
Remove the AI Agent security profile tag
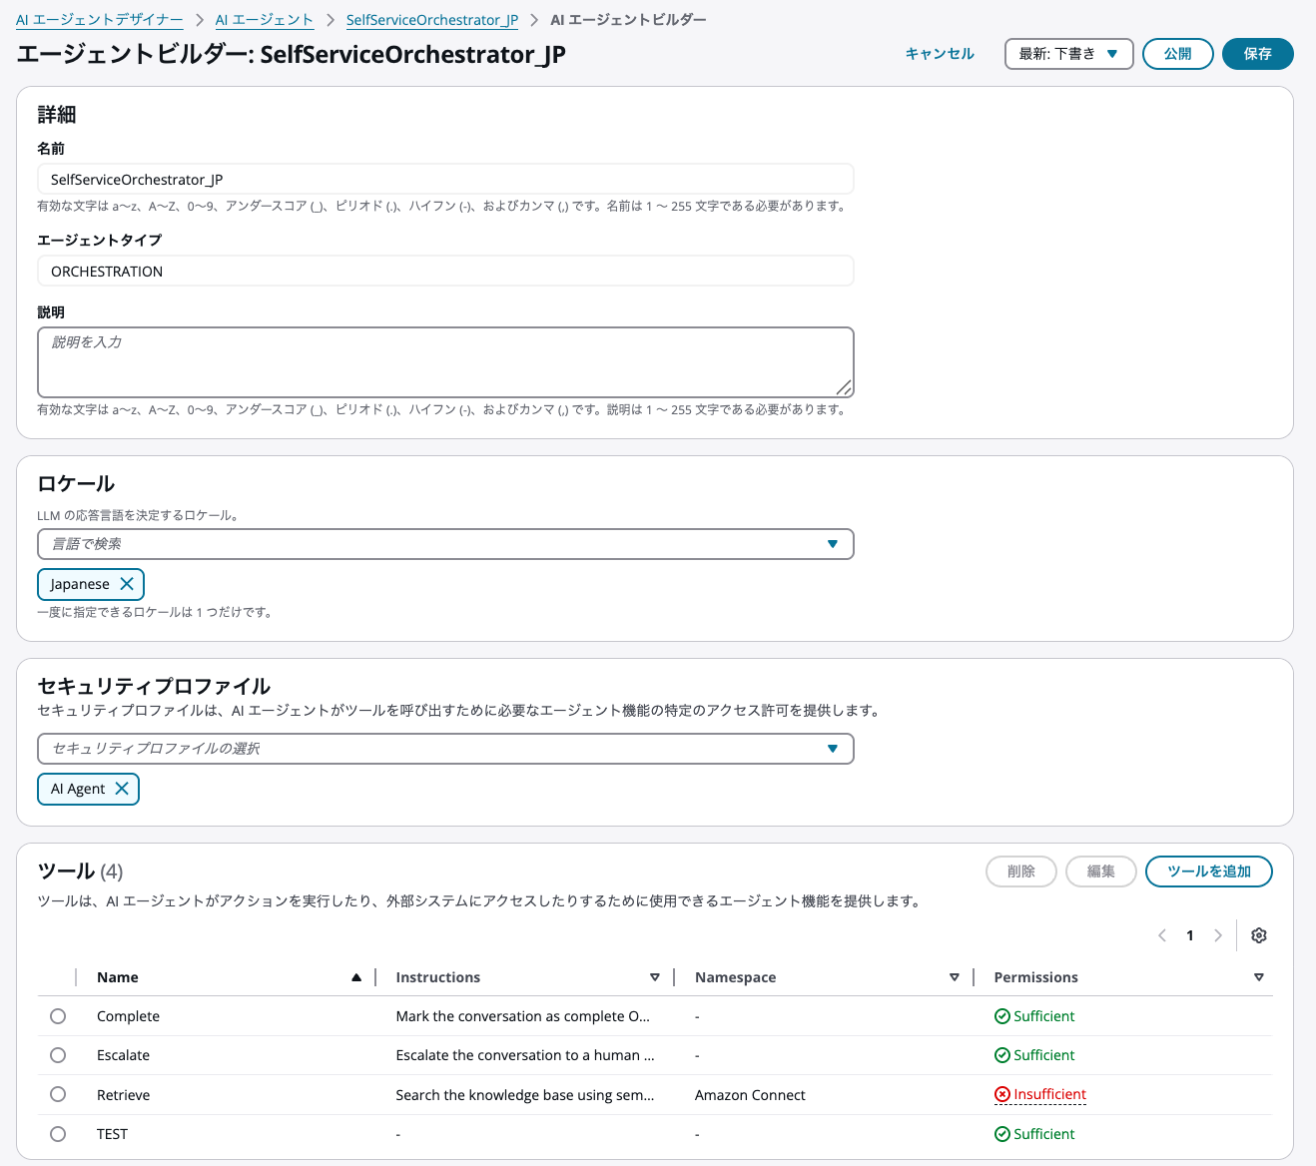tap(122, 788)
